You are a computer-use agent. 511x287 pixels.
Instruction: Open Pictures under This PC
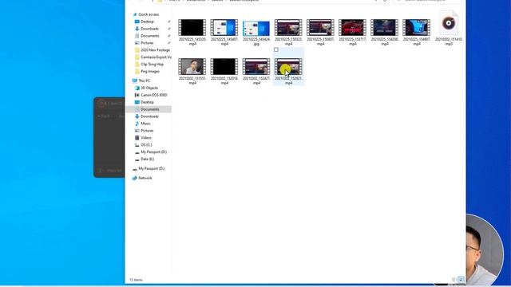point(145,131)
